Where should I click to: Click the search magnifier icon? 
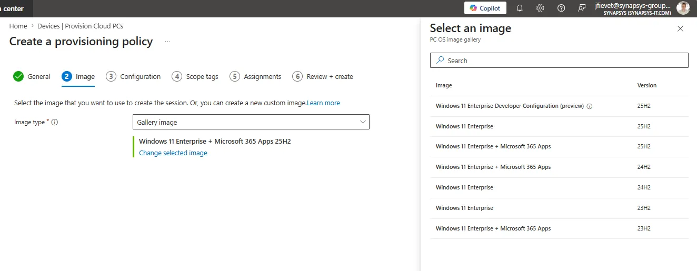click(x=440, y=61)
